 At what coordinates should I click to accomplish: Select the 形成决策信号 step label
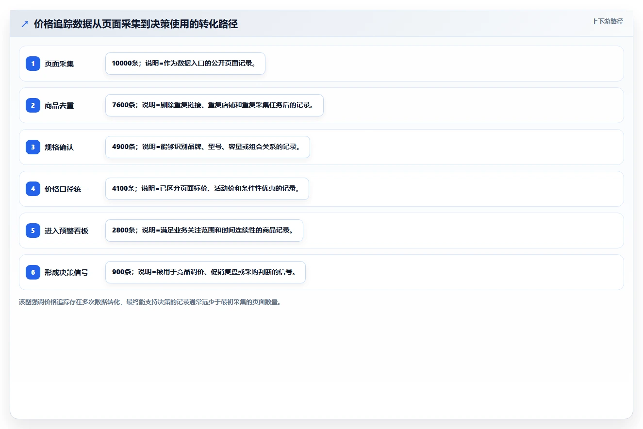pyautogui.click(x=66, y=272)
